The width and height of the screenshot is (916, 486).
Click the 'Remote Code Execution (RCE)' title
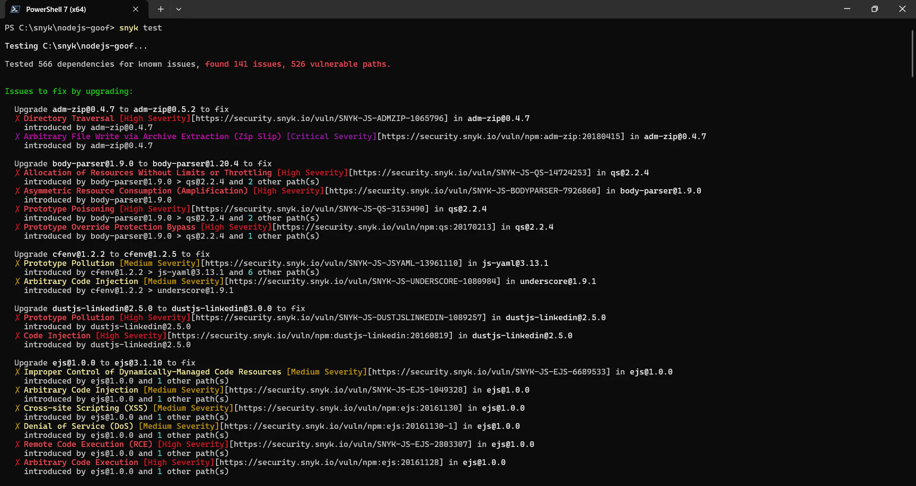(x=88, y=444)
